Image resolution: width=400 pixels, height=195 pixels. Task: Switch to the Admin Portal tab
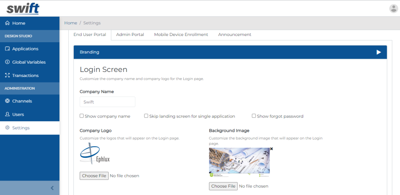130,34
